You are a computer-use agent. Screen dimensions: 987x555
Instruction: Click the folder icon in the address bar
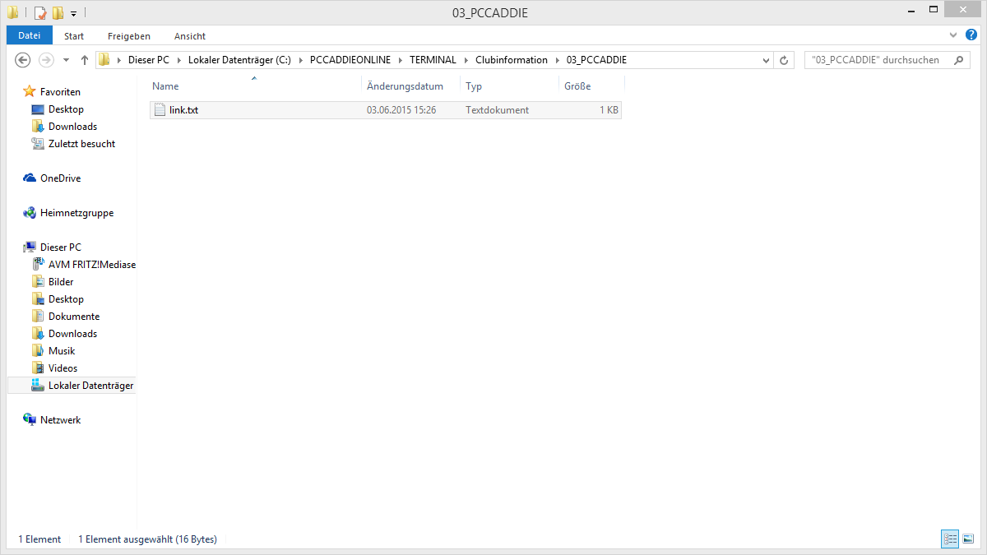click(104, 60)
